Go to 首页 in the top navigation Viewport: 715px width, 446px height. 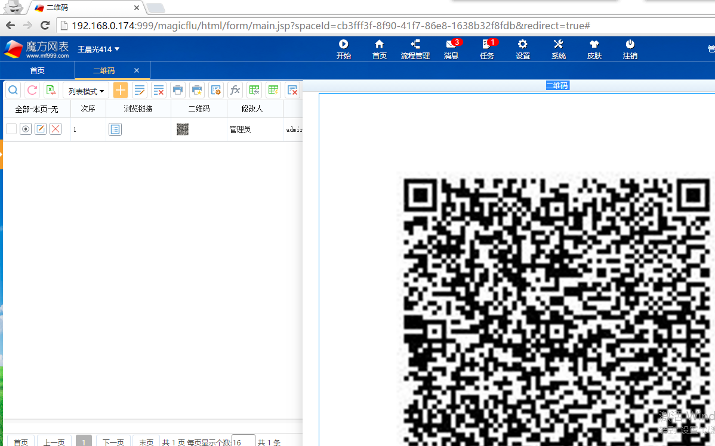(x=380, y=49)
